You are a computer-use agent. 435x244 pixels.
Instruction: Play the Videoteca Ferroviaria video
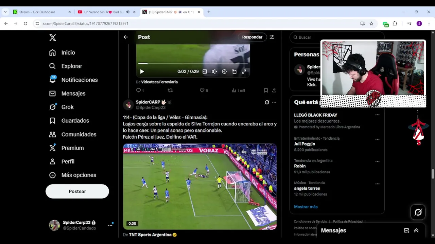[x=142, y=72]
